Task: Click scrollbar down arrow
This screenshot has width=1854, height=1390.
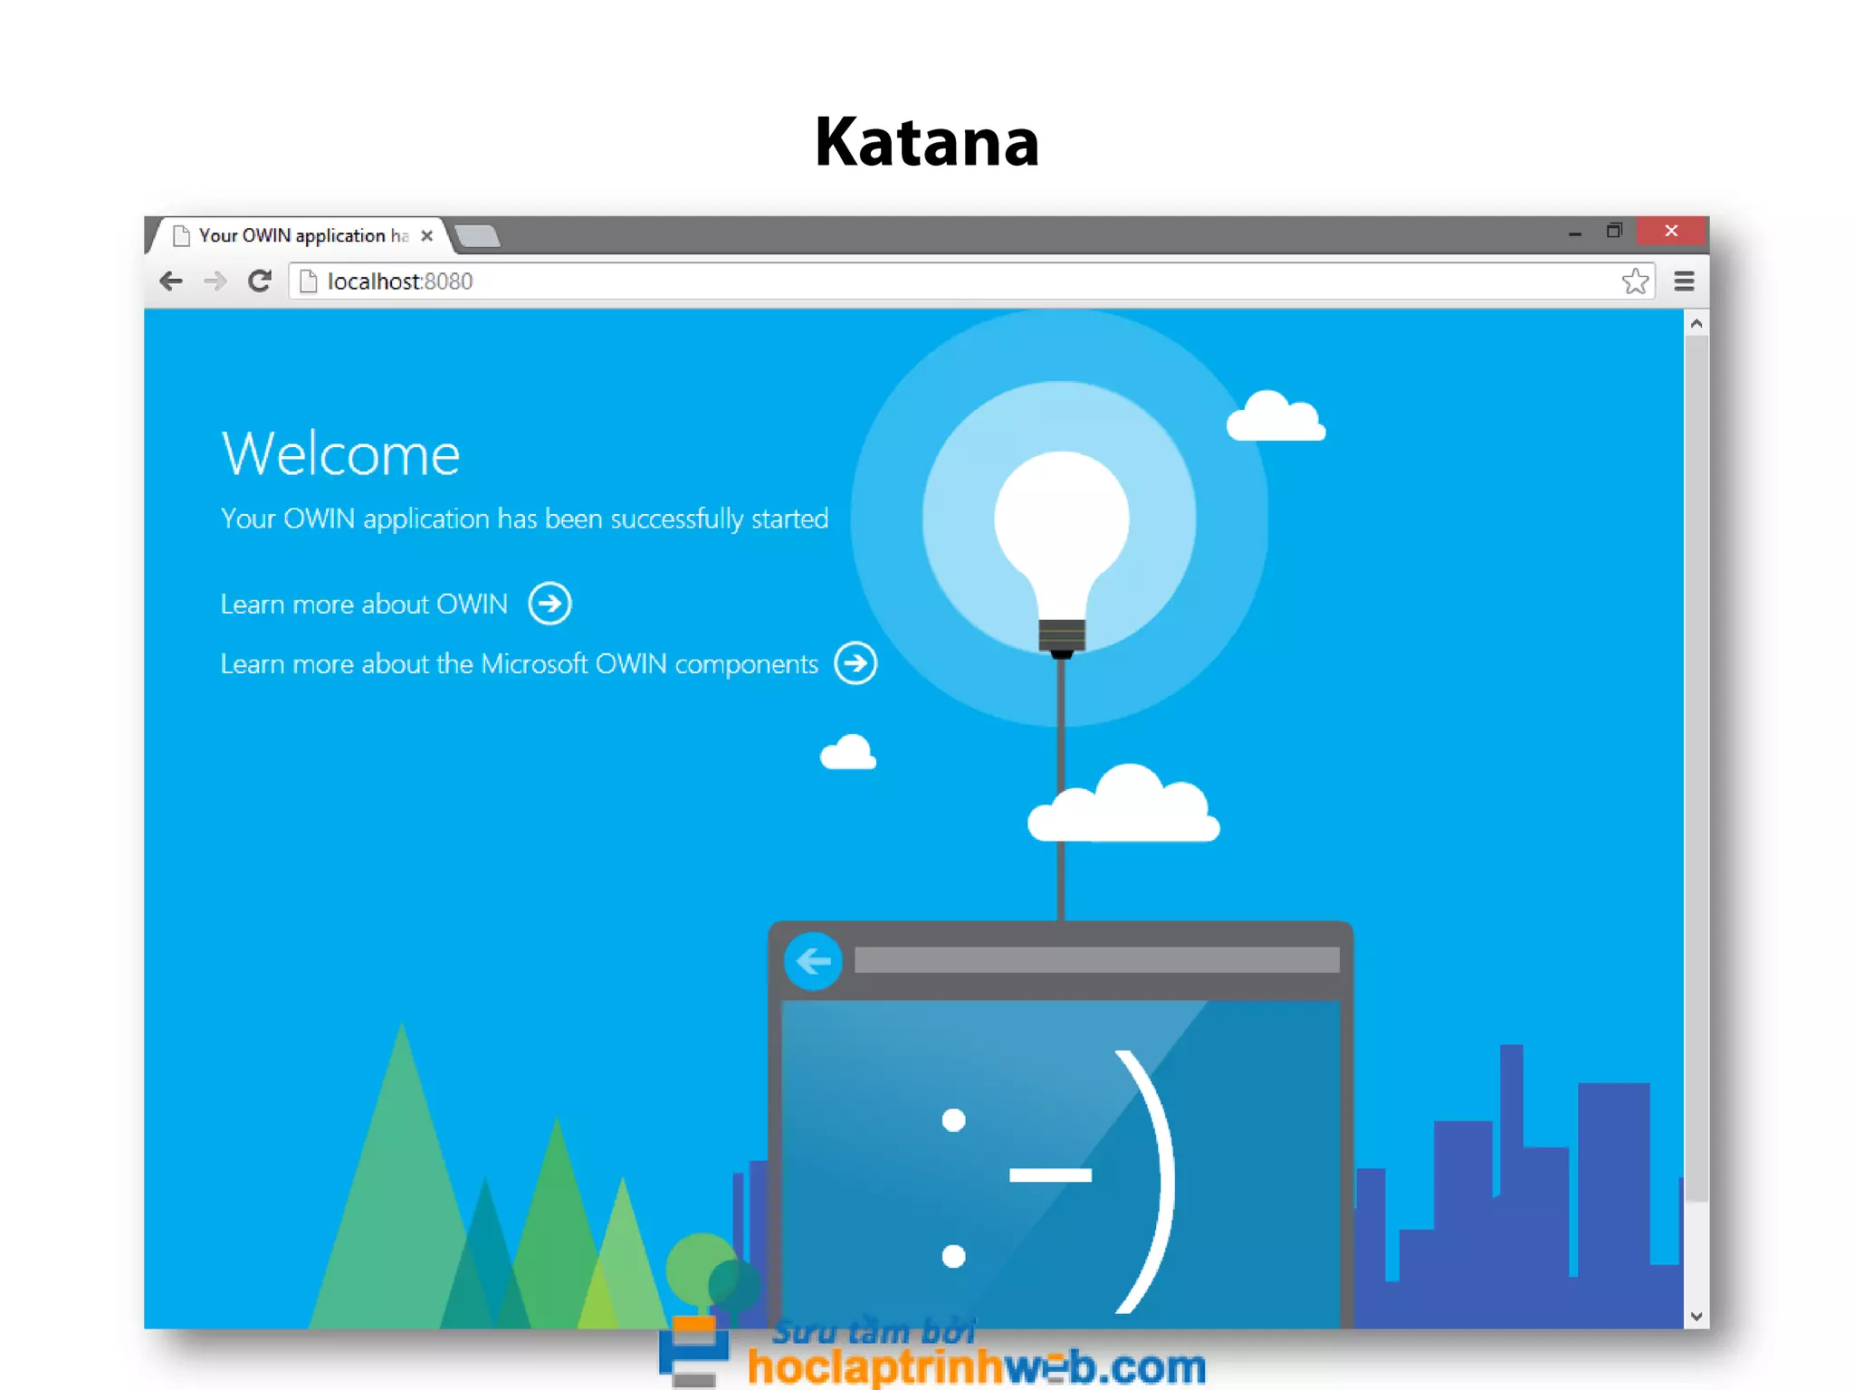Action: click(x=1696, y=1317)
